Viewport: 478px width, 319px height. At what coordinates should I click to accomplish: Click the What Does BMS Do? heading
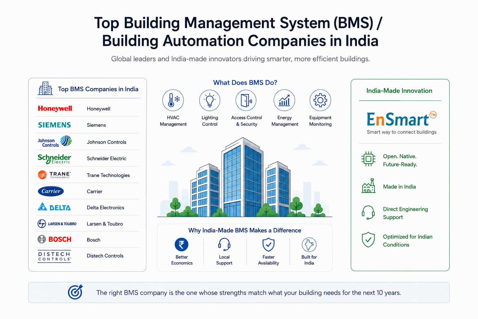coord(245,83)
